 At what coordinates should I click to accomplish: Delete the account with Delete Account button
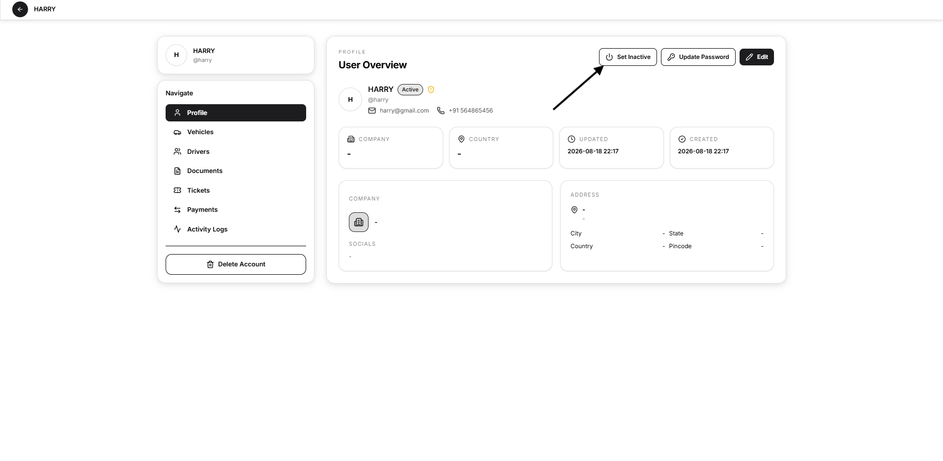pyautogui.click(x=236, y=264)
